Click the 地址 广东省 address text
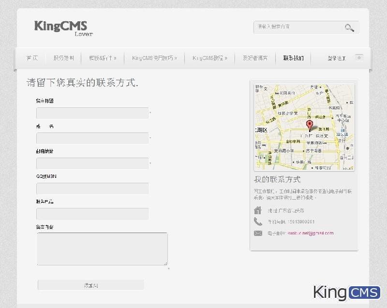Screen dimensions: 387x308 pos(286,211)
